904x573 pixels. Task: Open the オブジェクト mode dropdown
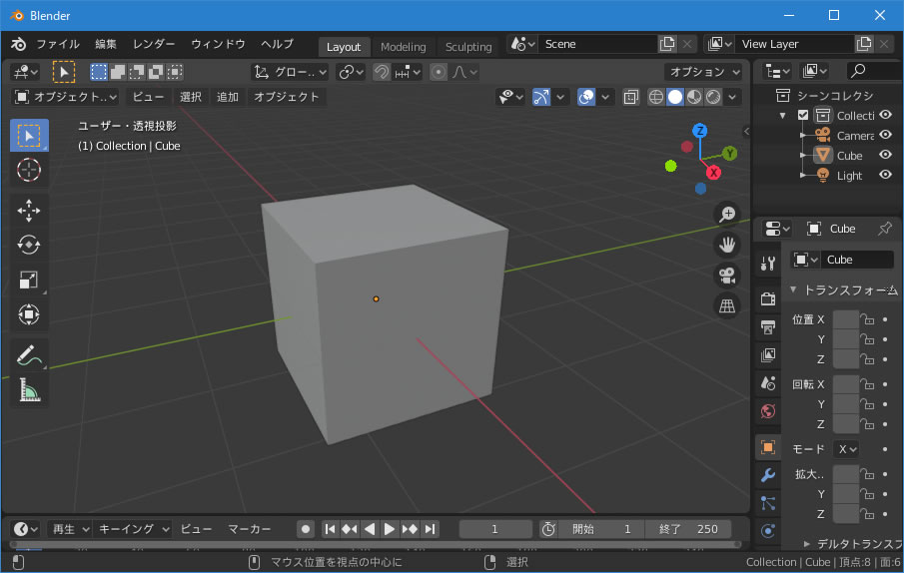[66, 97]
